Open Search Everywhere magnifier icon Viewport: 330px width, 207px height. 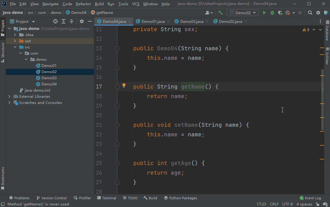pyautogui.click(x=310, y=13)
